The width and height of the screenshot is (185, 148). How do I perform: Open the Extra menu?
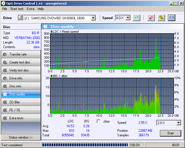point(30,9)
